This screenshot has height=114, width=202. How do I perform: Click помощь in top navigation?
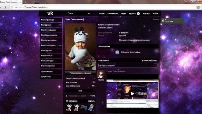click(146, 13)
